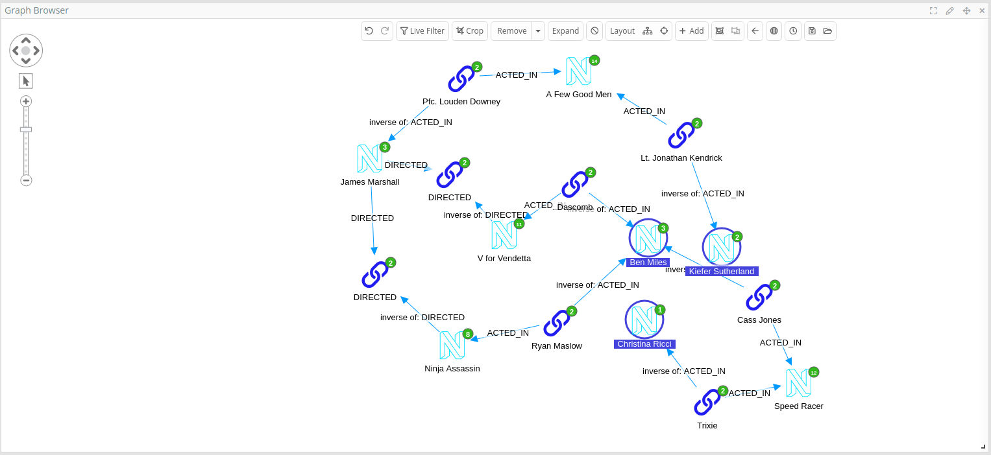The image size is (991, 455).
Task: Pan the graph down with navigator arrow
Action: click(x=26, y=61)
